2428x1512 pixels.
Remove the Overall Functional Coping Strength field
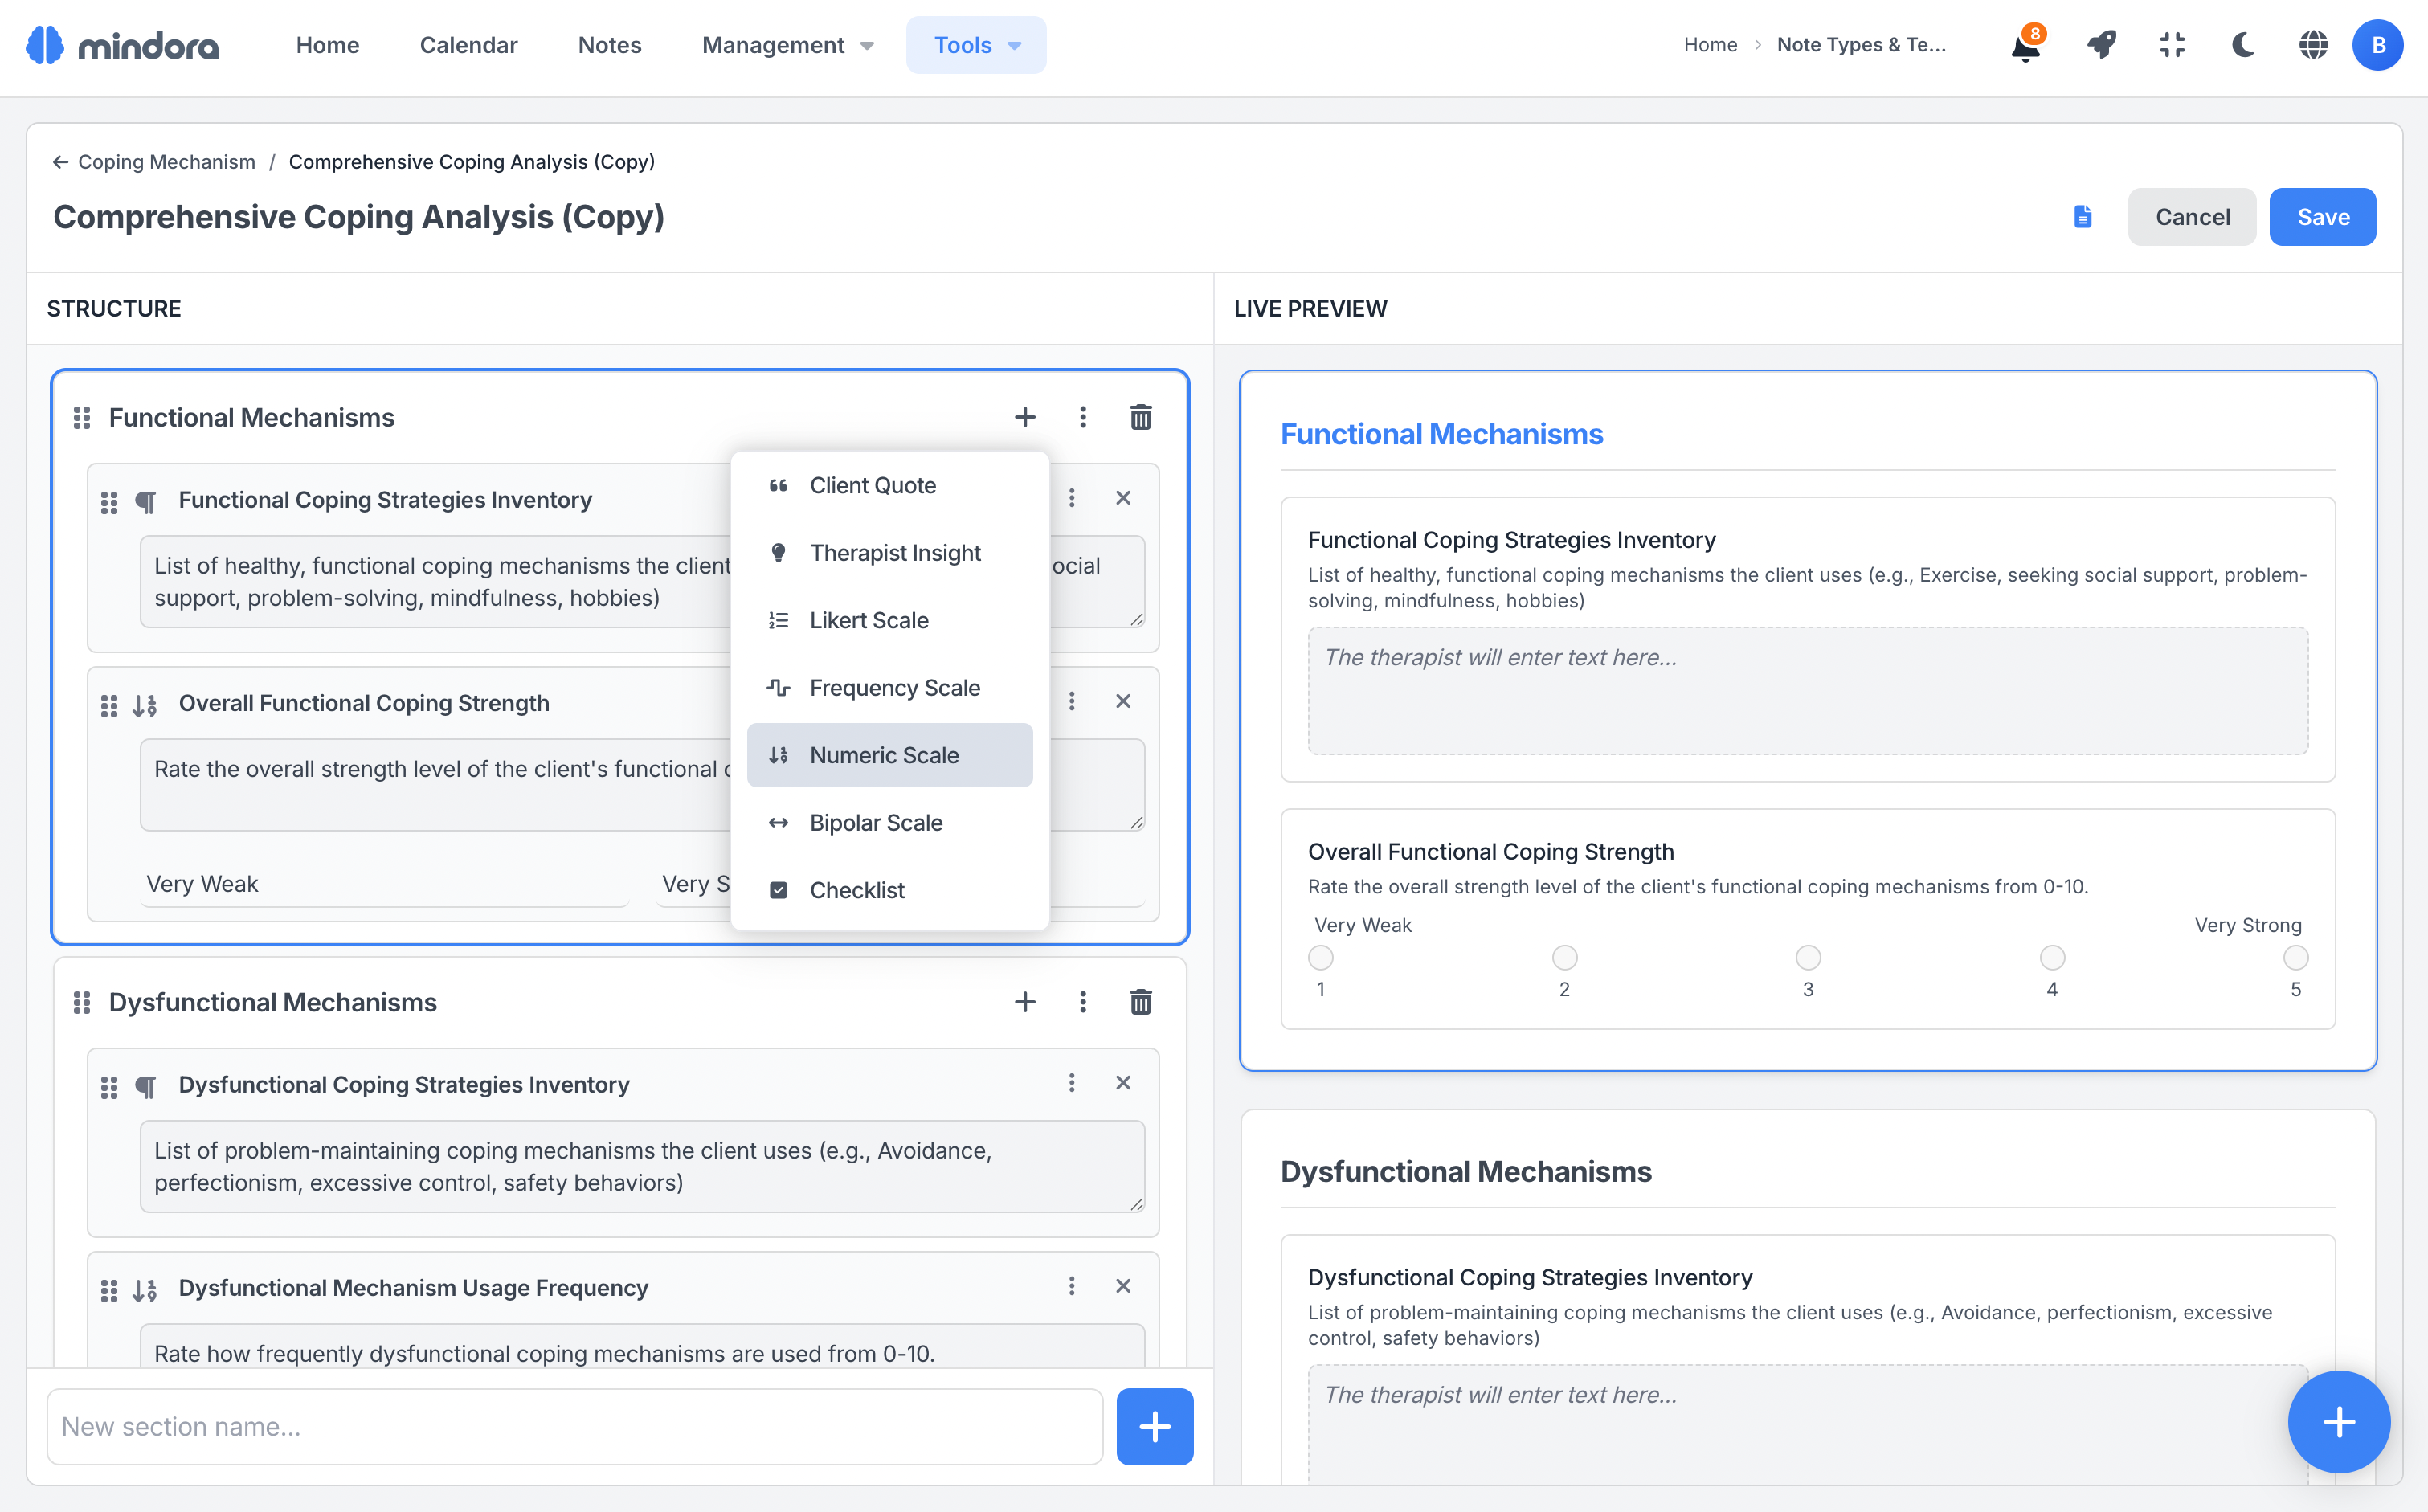[x=1123, y=701]
